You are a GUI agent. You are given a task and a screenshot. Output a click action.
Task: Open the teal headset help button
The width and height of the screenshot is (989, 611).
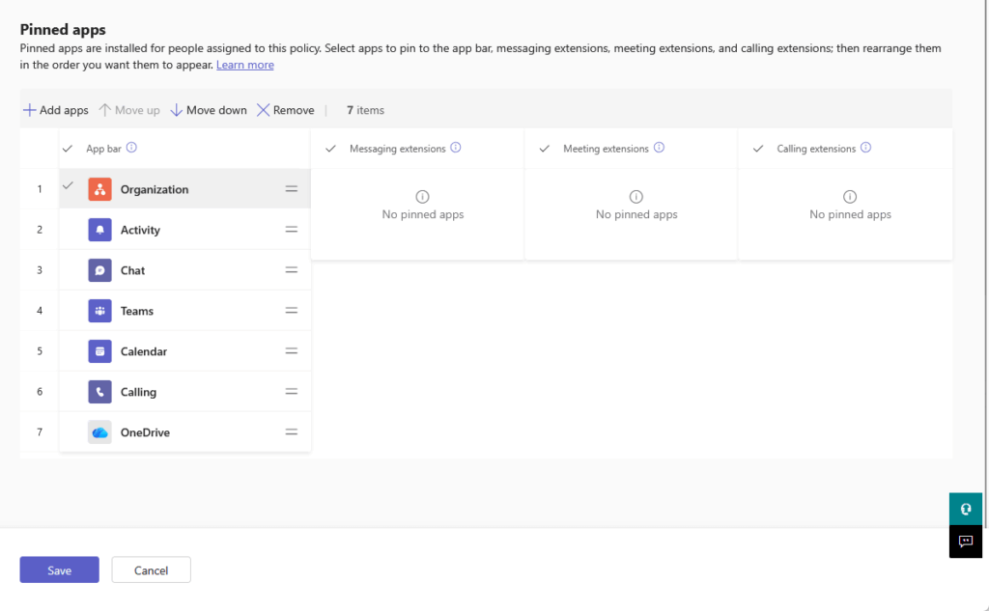point(966,509)
